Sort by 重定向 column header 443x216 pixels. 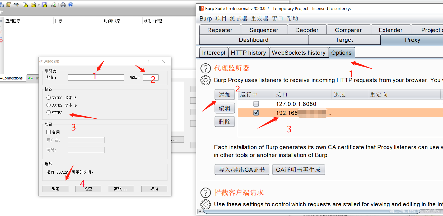click(x=404, y=94)
